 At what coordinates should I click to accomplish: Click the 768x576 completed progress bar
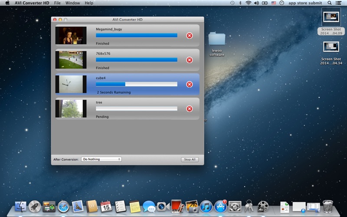137,60
